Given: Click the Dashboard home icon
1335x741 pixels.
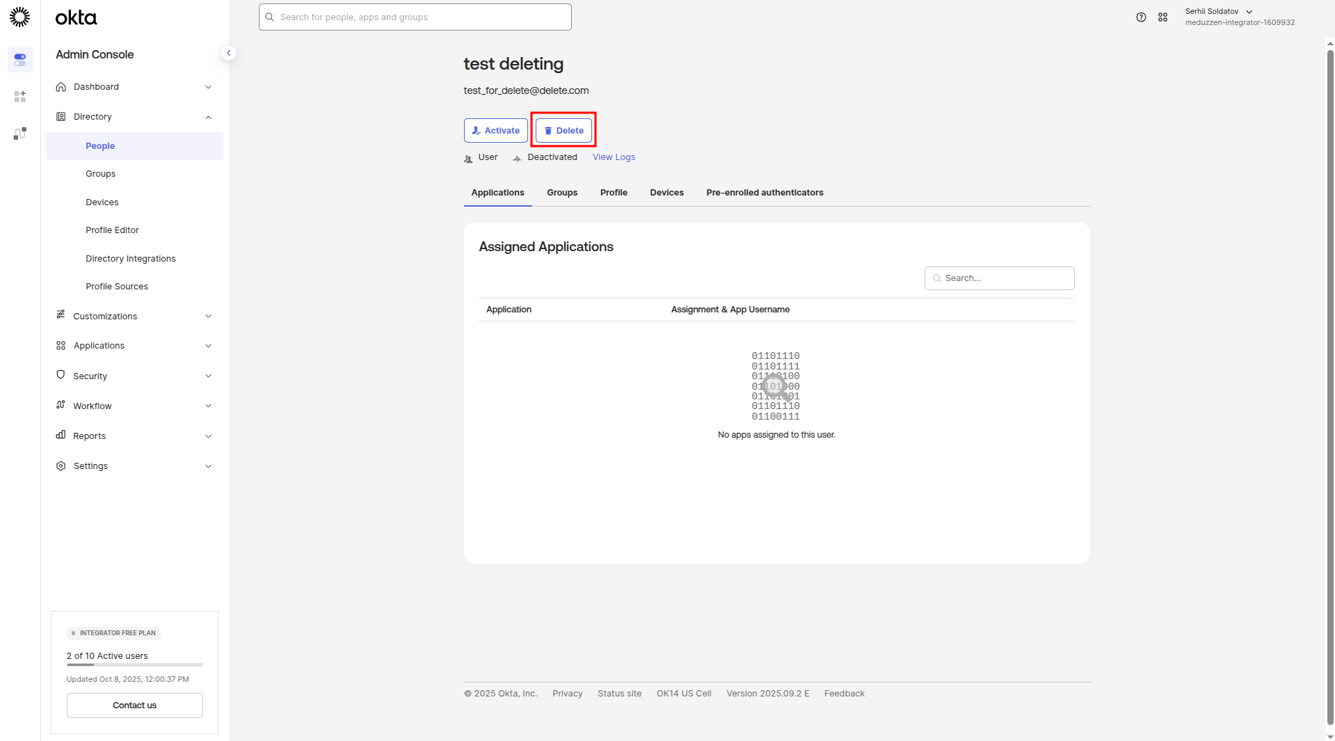Looking at the screenshot, I should click(x=61, y=87).
